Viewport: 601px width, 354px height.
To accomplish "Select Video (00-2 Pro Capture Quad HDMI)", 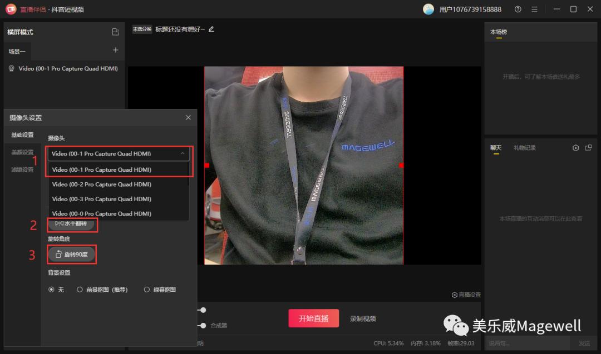I will (x=102, y=184).
